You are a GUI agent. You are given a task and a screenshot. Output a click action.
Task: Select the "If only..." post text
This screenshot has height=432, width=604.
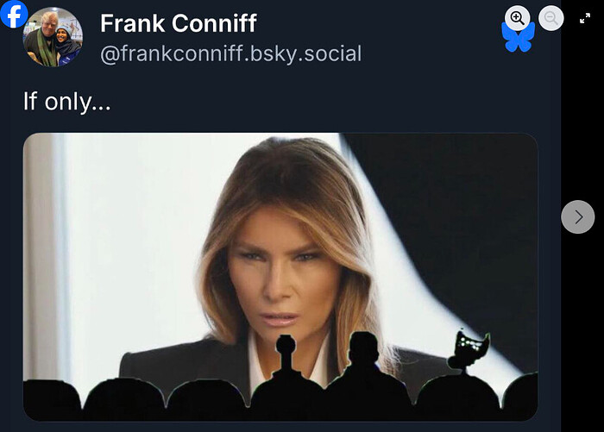66,101
